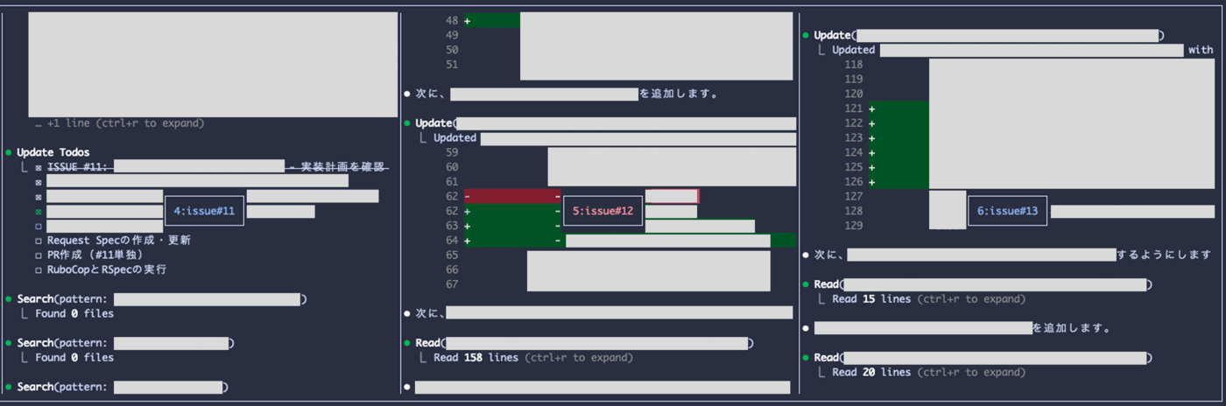
Task: Click the added line number 64
Action: pyautogui.click(x=452, y=241)
